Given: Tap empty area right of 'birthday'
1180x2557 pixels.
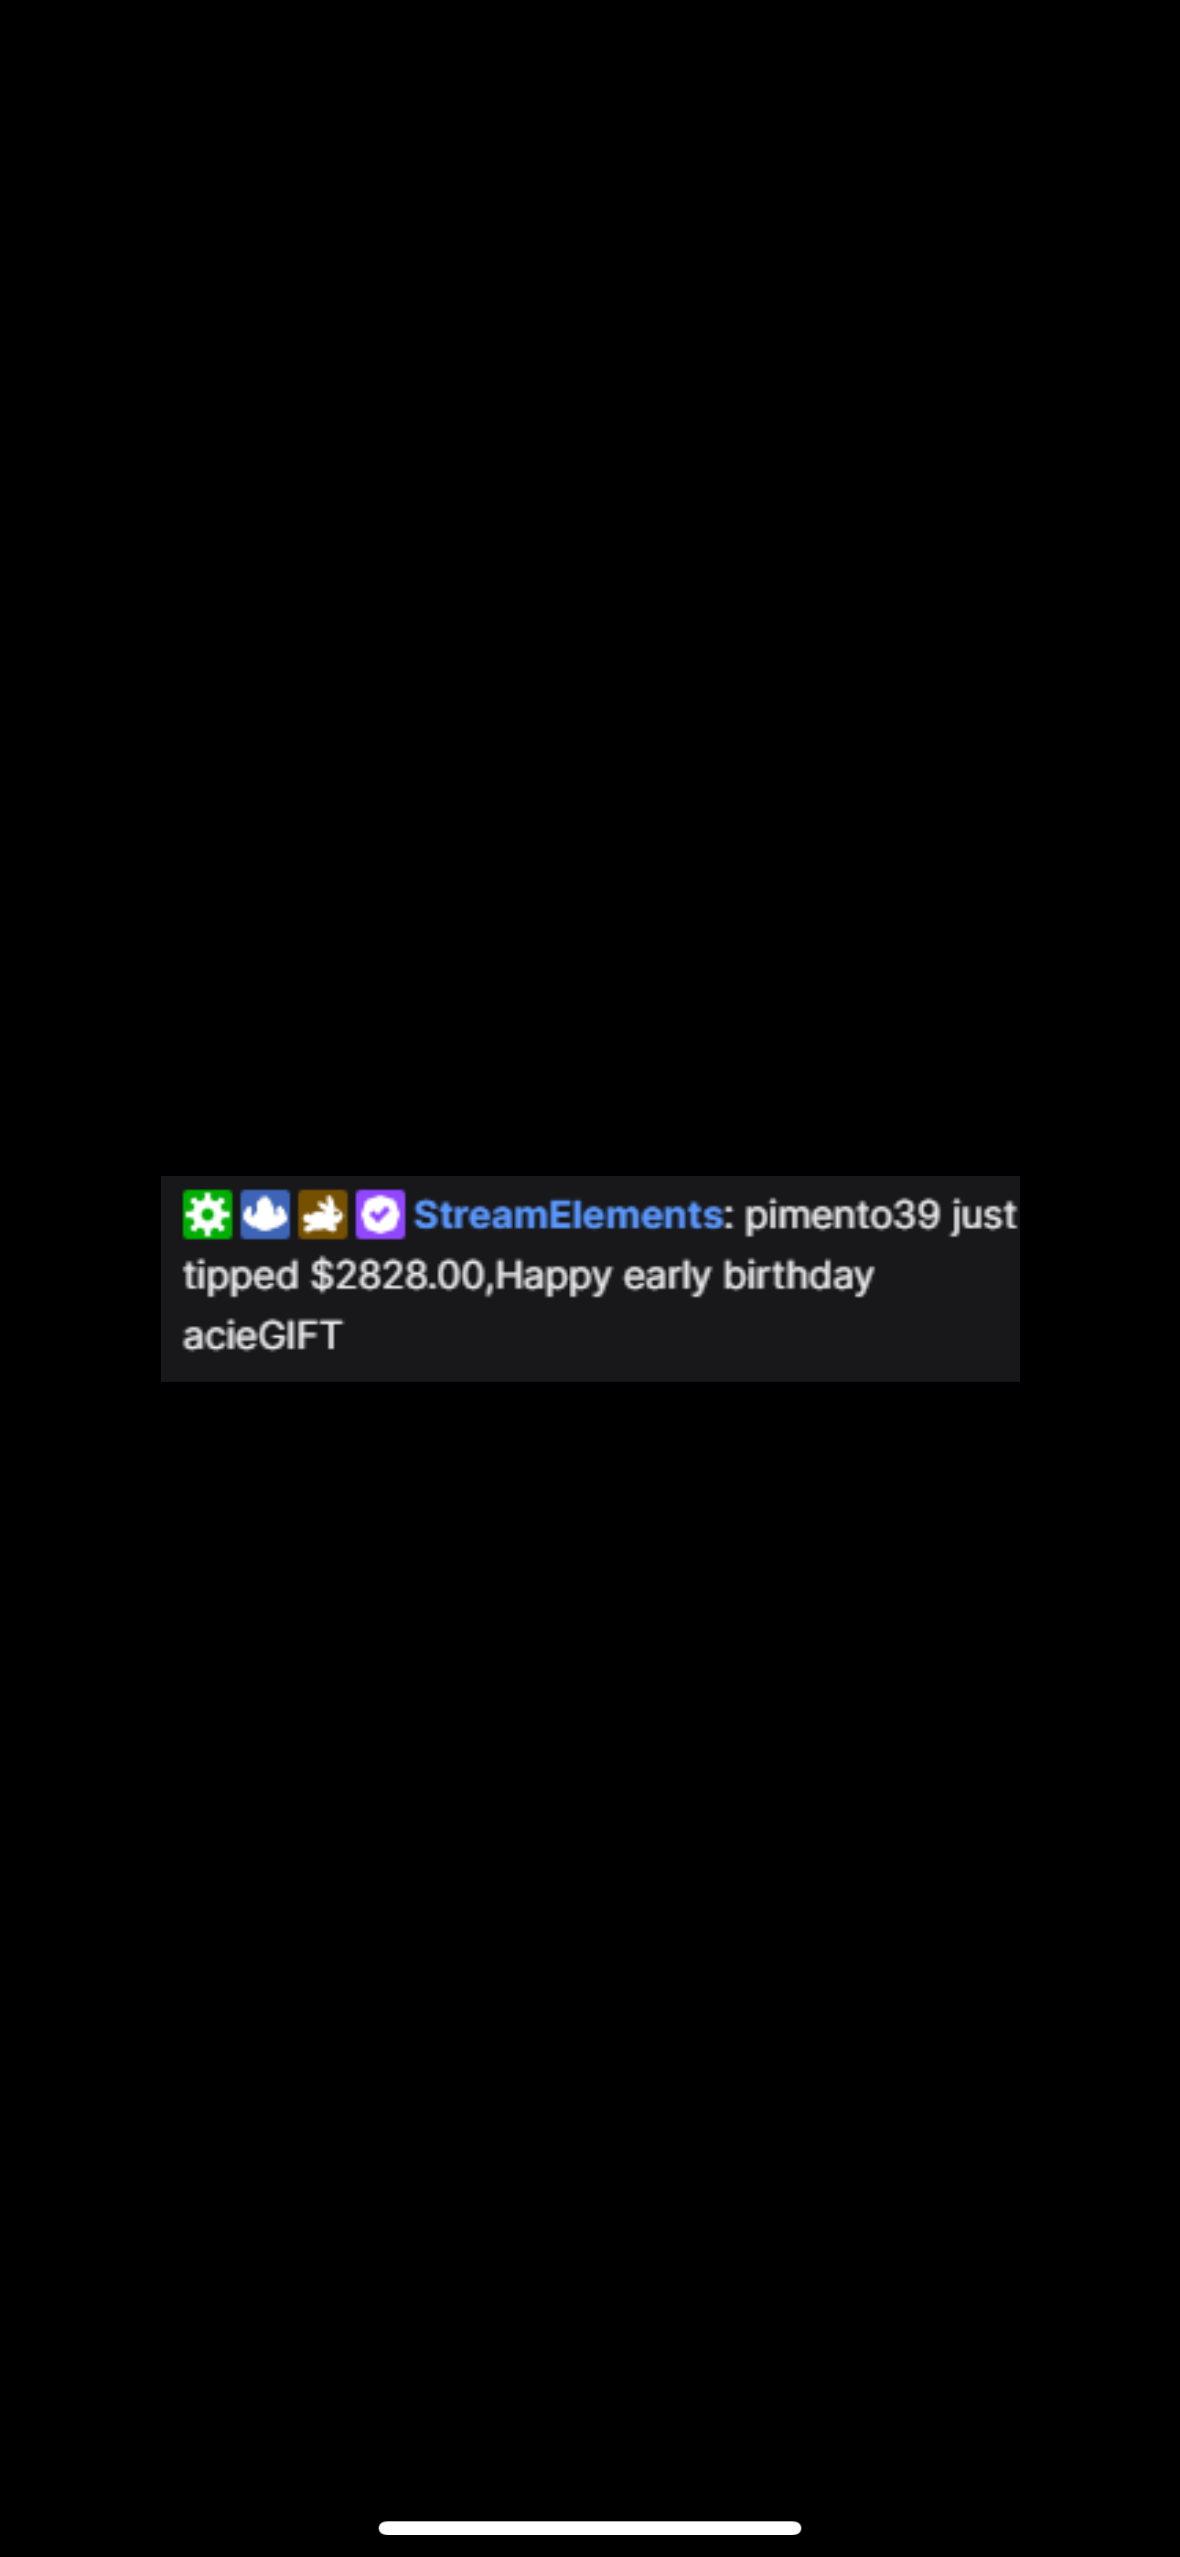Looking at the screenshot, I should [x=947, y=1277].
